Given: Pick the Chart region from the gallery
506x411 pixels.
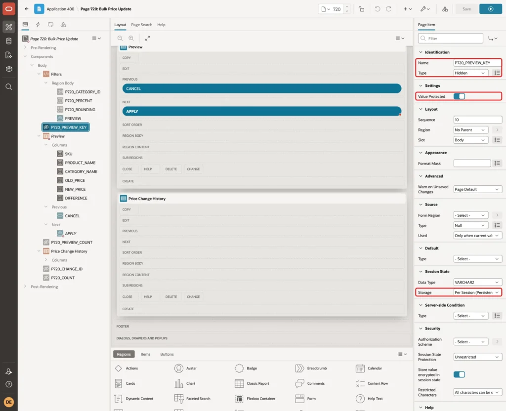Looking at the screenshot, I should click(x=185, y=383).
